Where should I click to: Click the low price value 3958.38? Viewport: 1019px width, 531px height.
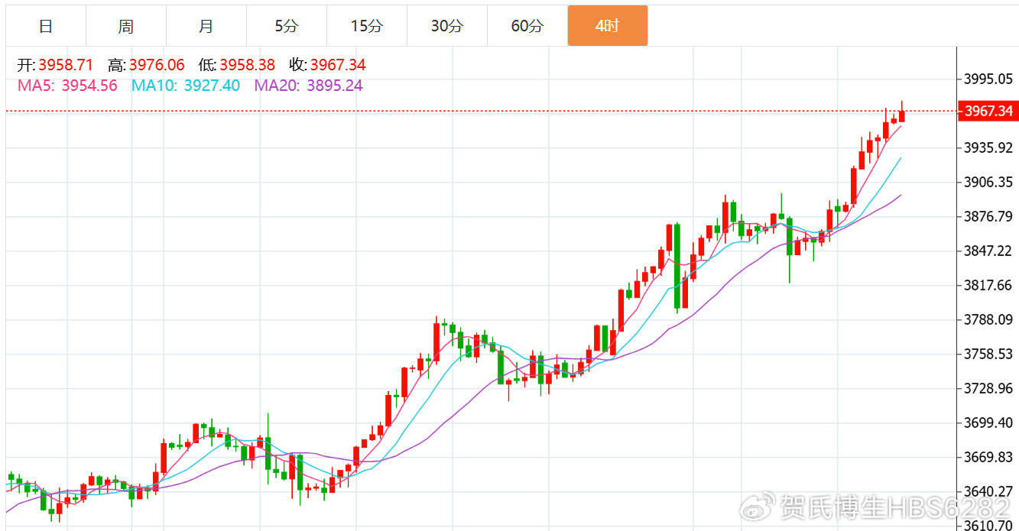pyautogui.click(x=247, y=66)
